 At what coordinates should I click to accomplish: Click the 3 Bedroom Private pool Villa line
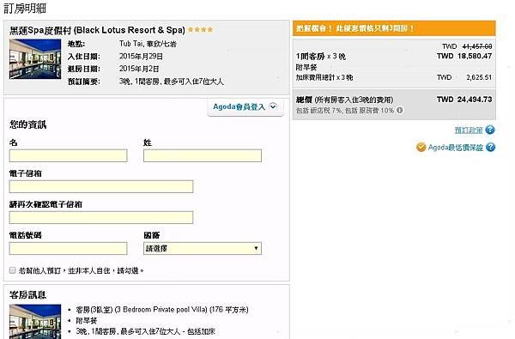pyautogui.click(x=162, y=310)
